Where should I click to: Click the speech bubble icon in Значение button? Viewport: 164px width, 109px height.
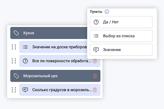click(96, 50)
